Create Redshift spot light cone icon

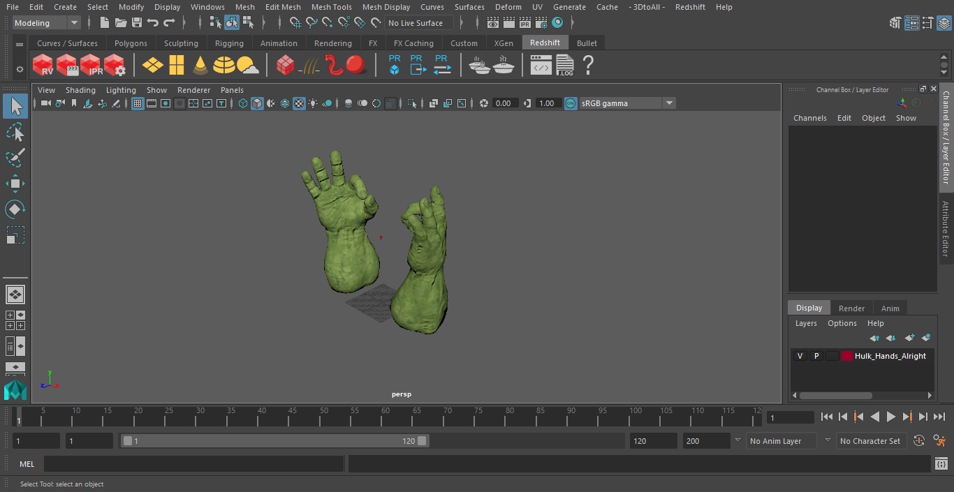(x=200, y=66)
